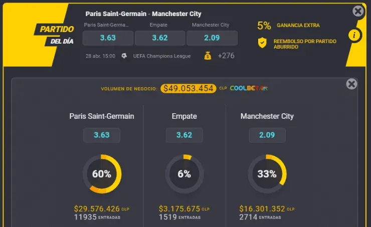Image resolution: width=371 pixels, height=227 pixels.
Task: Click Paris Saint-Germain 3.63 odds in volume panel
Action: pyautogui.click(x=102, y=135)
